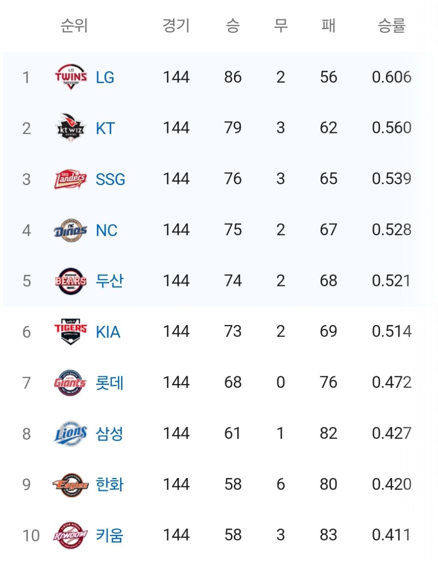Open the 키움 team name link

(109, 535)
